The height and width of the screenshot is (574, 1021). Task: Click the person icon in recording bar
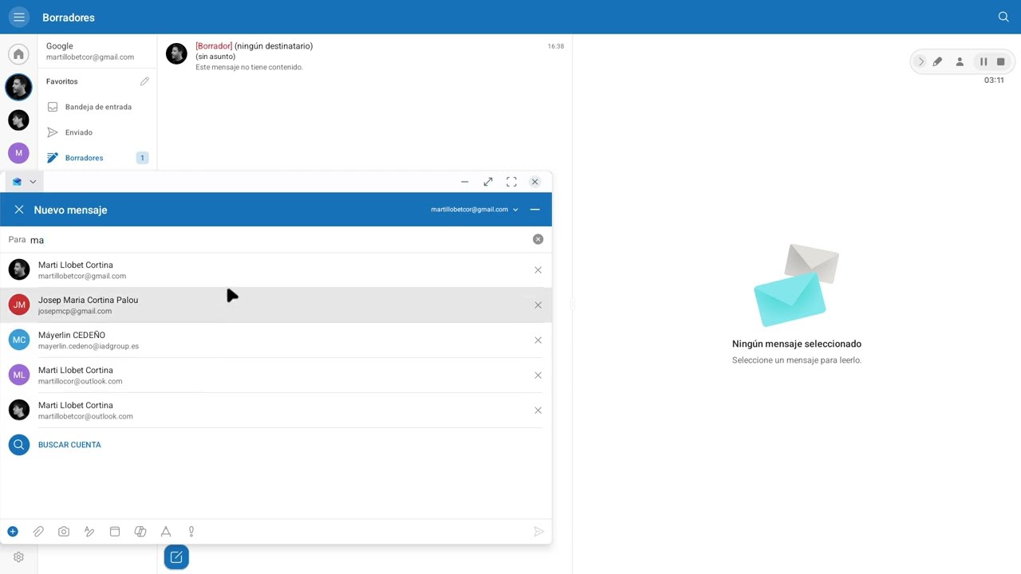point(960,61)
